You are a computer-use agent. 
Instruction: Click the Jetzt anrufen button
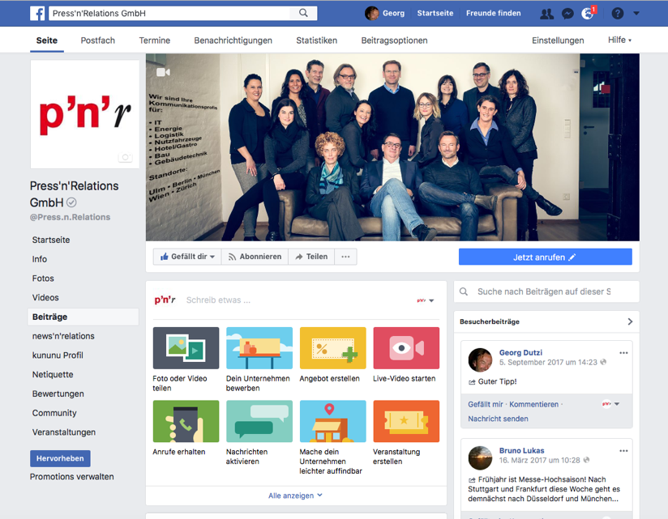click(x=546, y=257)
